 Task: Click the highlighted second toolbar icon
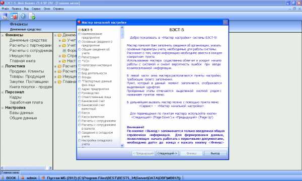pyautogui.click(x=14, y=17)
